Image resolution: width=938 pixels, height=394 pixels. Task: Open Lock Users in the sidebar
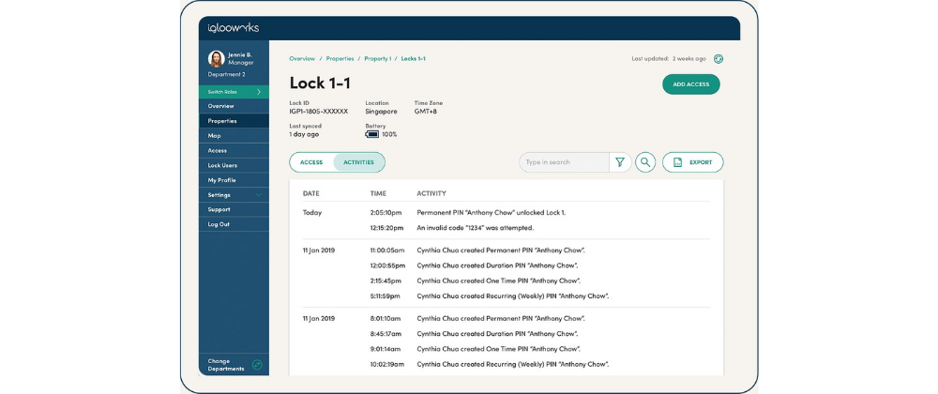click(234, 165)
